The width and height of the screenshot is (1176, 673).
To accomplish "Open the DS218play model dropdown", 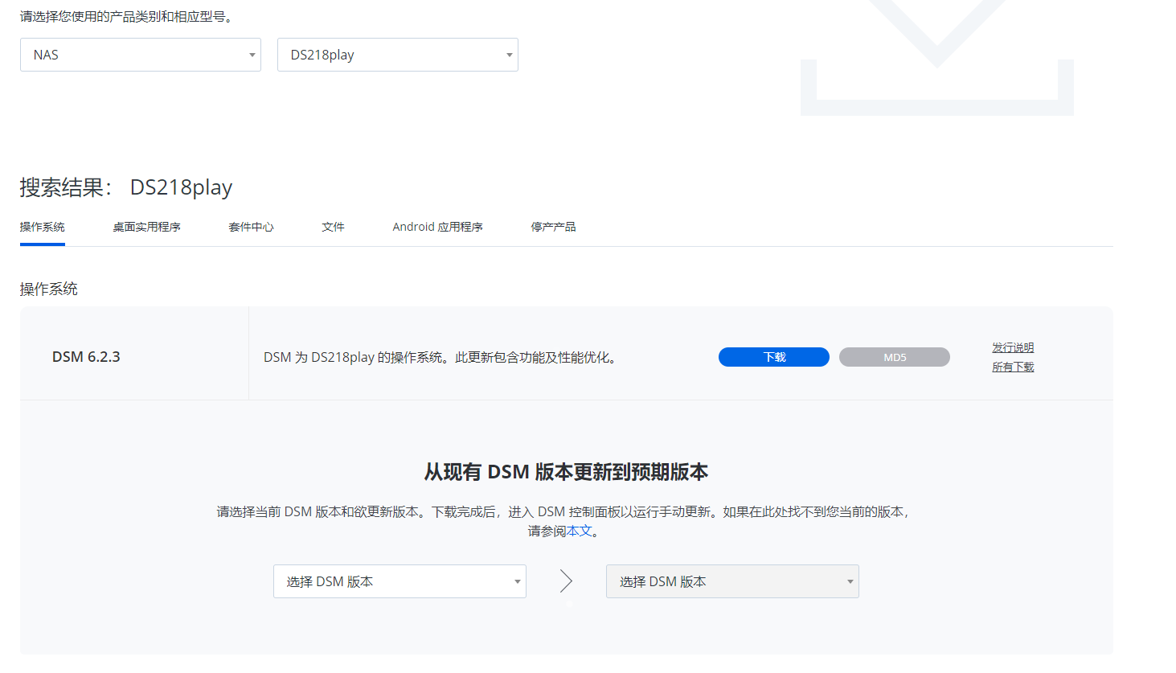I will (x=397, y=55).
